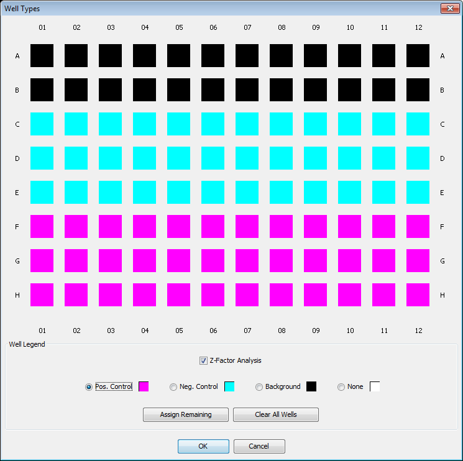Image resolution: width=463 pixels, height=461 pixels.
Task: Click top column header 05
Action: (x=179, y=27)
